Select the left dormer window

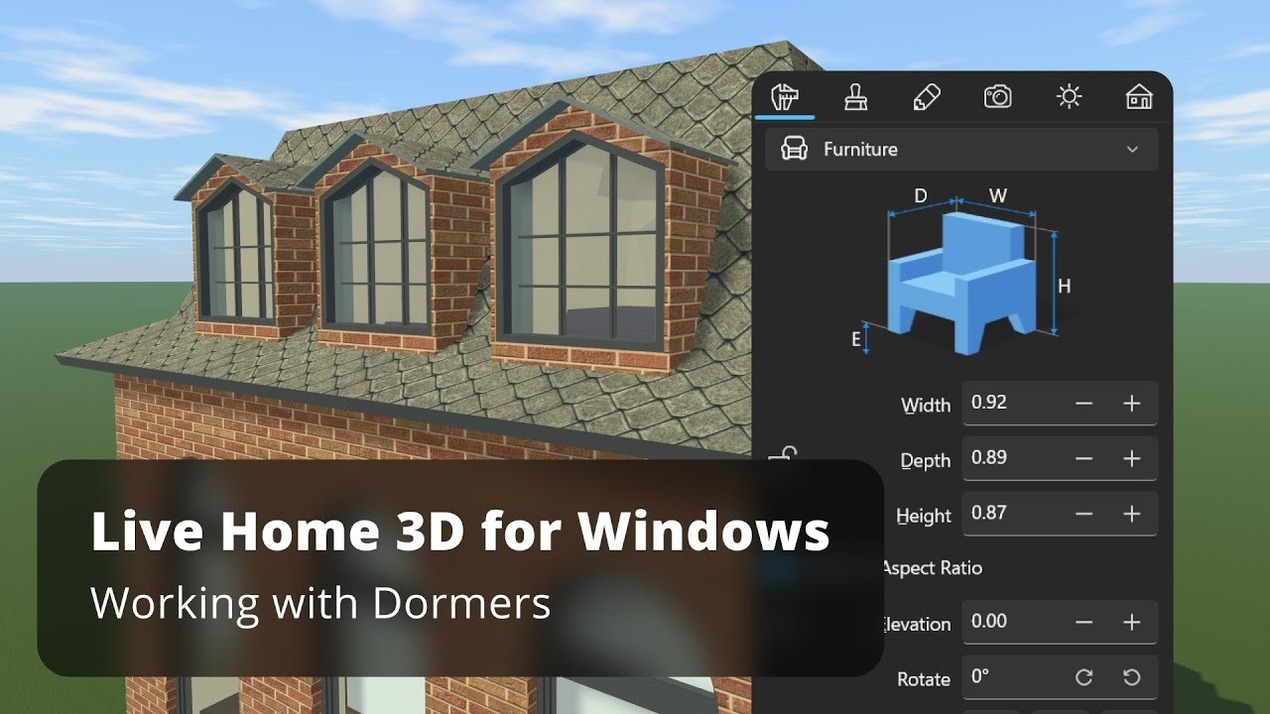[235, 253]
